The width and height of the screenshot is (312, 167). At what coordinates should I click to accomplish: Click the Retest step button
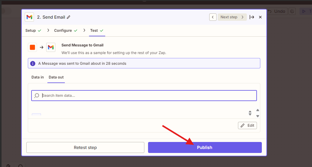(85, 147)
